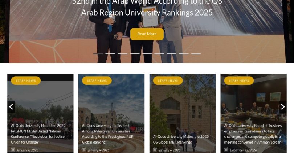
Task: Open the Read More button in hero banner
Action: [x=147, y=34]
